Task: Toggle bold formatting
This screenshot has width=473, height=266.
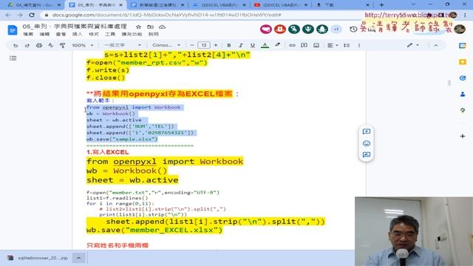Action: tap(229, 45)
